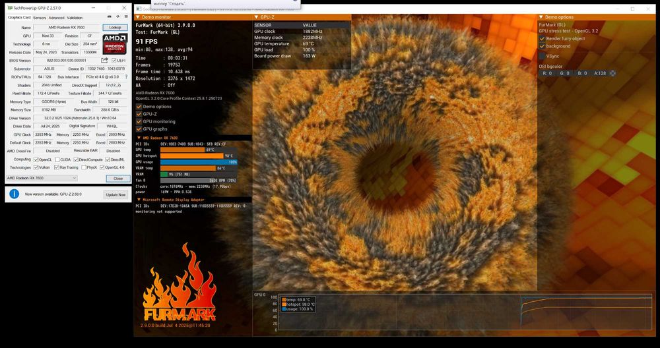Viewport: 660px width, 348px height.
Task: Toggle the OpenCL checkbox
Action: 36,159
